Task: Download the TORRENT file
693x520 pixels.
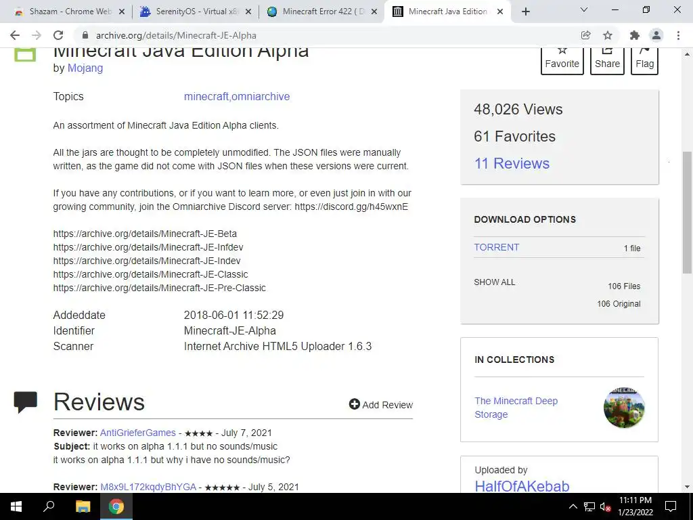Action: point(497,247)
